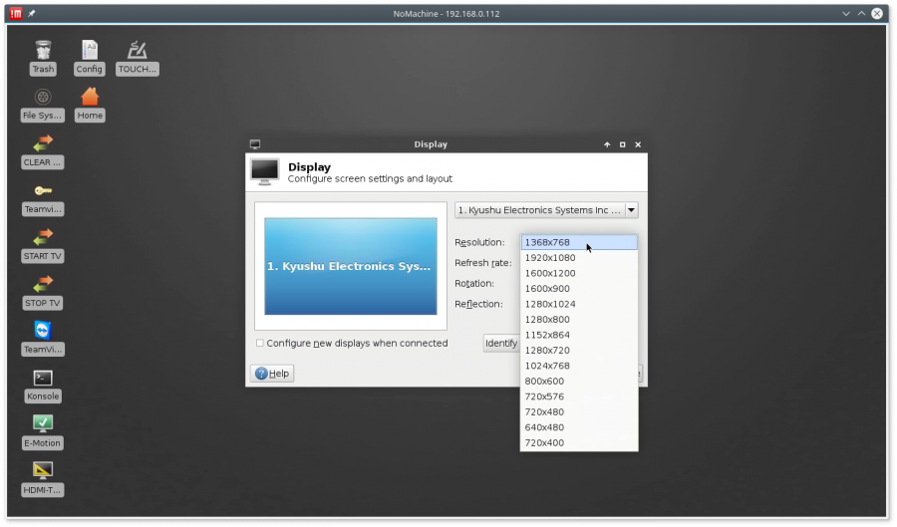Open the E-Motion desktop icon
The height and width of the screenshot is (527, 897).
[43, 424]
